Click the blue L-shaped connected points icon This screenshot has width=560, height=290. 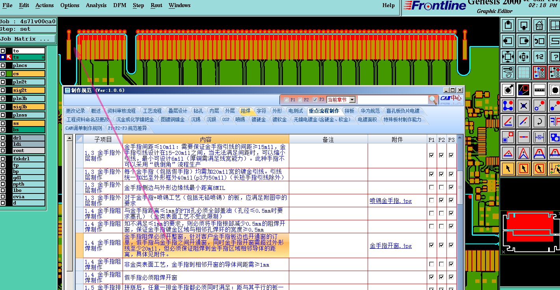[508, 106]
